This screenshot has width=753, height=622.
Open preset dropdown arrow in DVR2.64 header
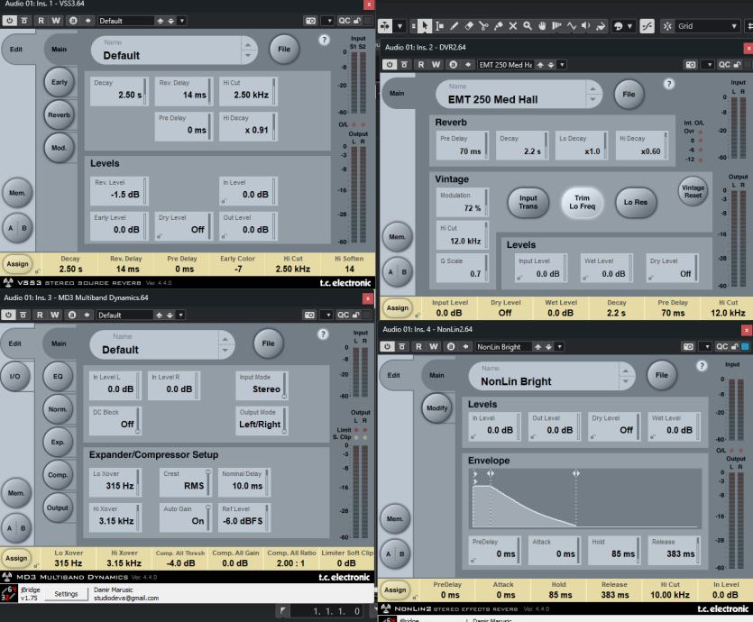[562, 64]
